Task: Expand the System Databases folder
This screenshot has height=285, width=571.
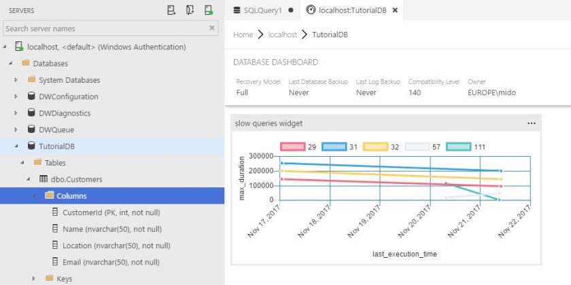Action: click(16, 80)
